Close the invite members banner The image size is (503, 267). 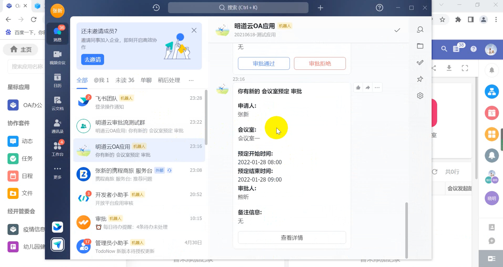click(194, 30)
